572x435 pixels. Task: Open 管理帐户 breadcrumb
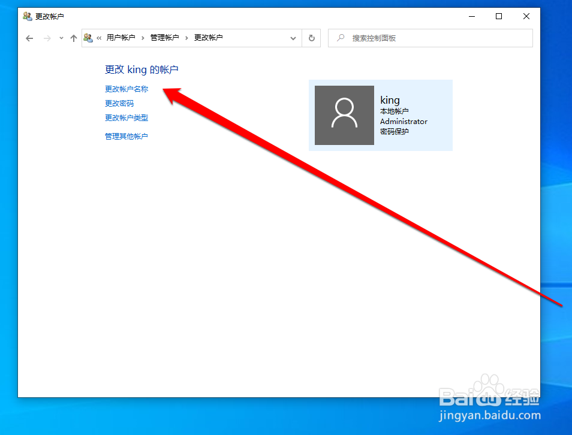pos(164,38)
